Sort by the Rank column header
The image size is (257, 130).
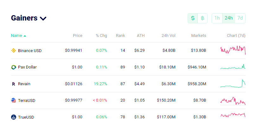click(120, 36)
